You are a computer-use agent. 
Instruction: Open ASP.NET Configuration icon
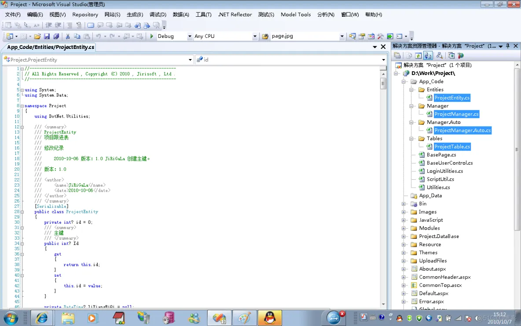pyautogui.click(x=461, y=56)
